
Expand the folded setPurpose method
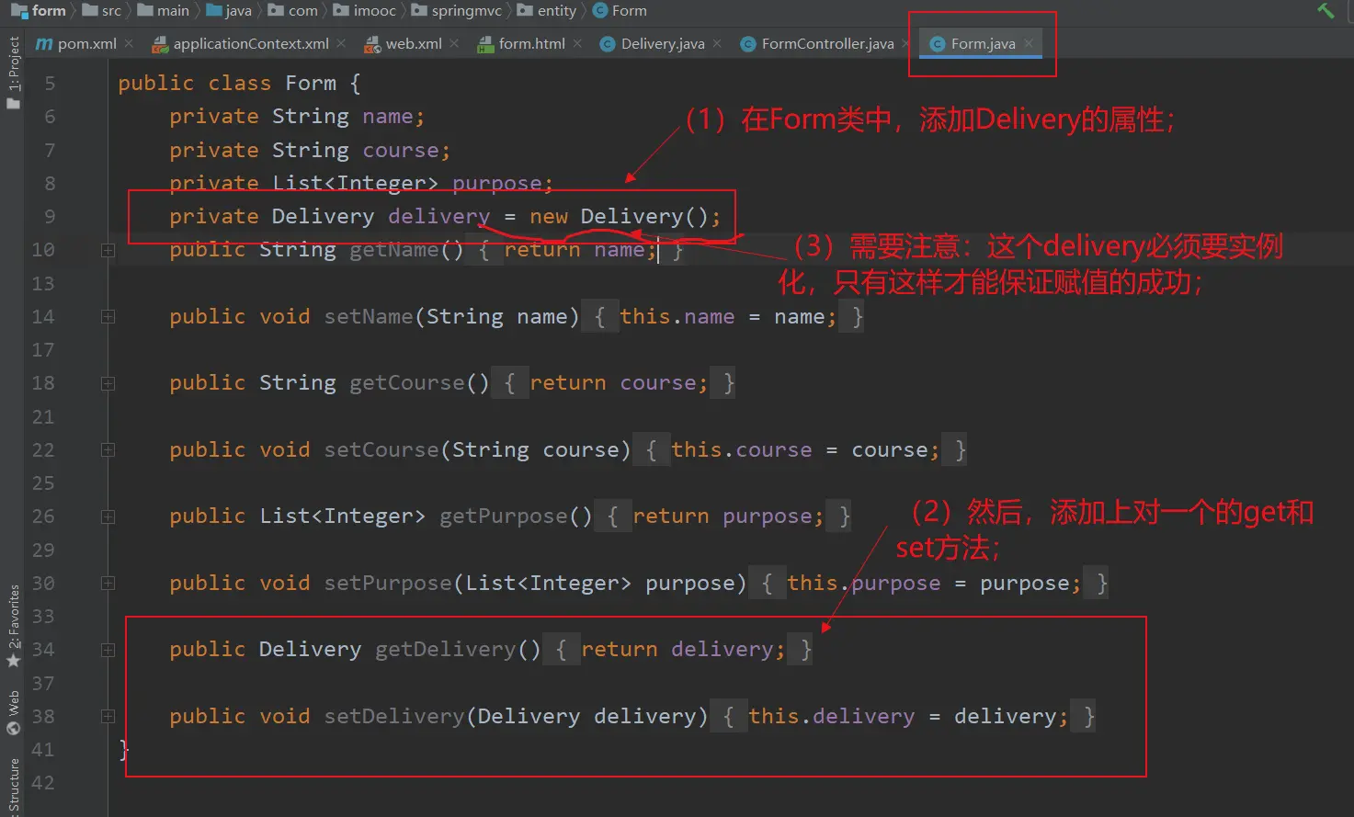tap(108, 584)
